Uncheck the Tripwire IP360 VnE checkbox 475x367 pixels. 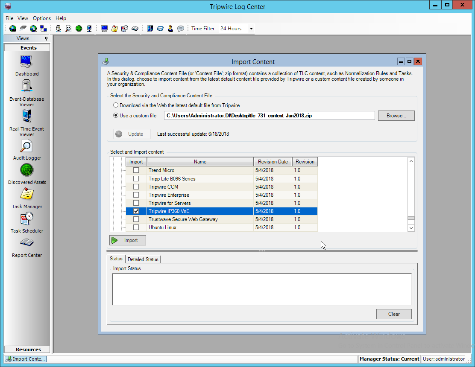[136, 211]
